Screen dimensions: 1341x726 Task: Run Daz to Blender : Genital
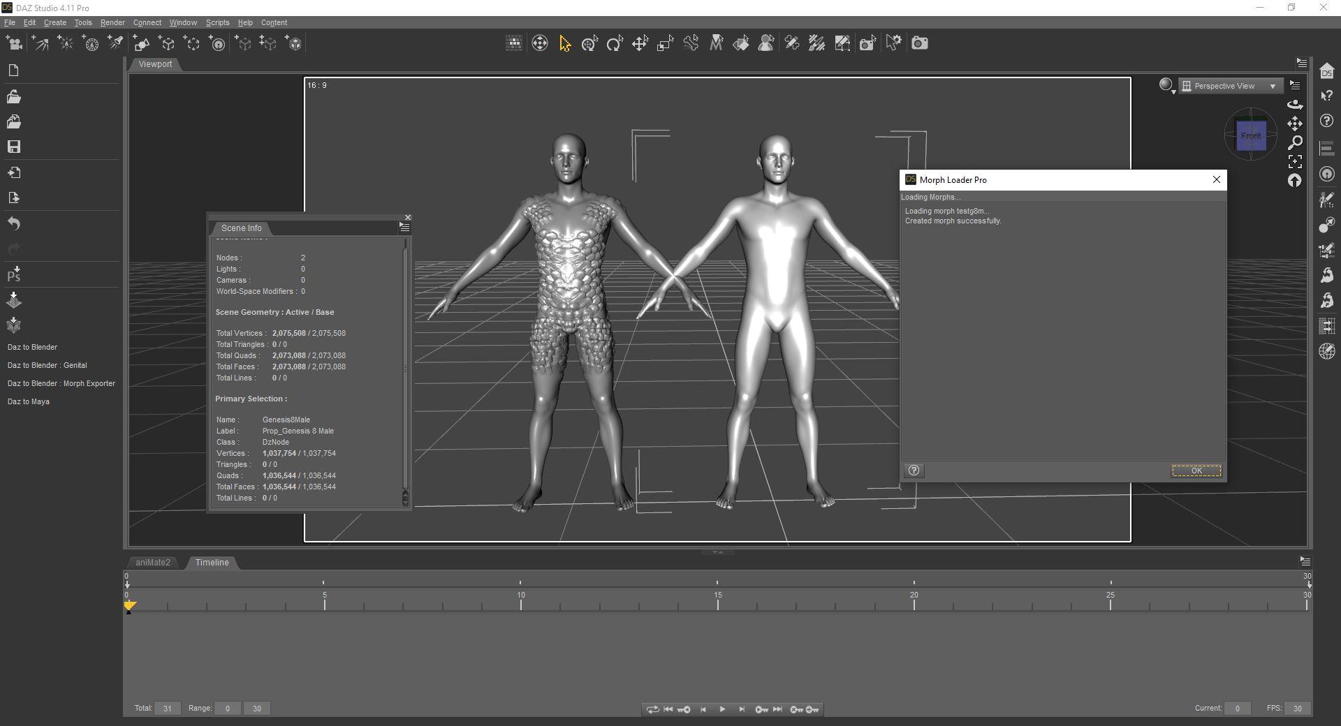(x=47, y=365)
